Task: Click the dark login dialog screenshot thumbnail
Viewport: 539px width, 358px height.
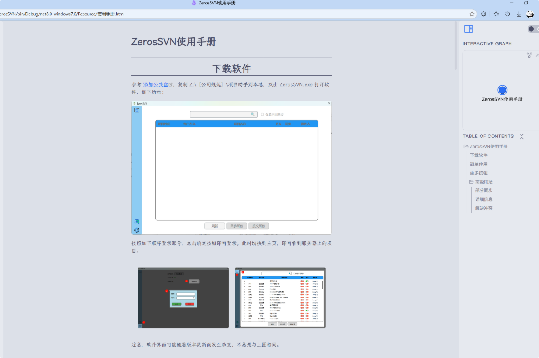Action: 183,297
